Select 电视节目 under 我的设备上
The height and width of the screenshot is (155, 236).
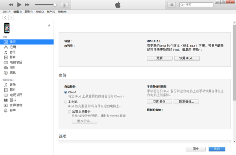coord(27,95)
